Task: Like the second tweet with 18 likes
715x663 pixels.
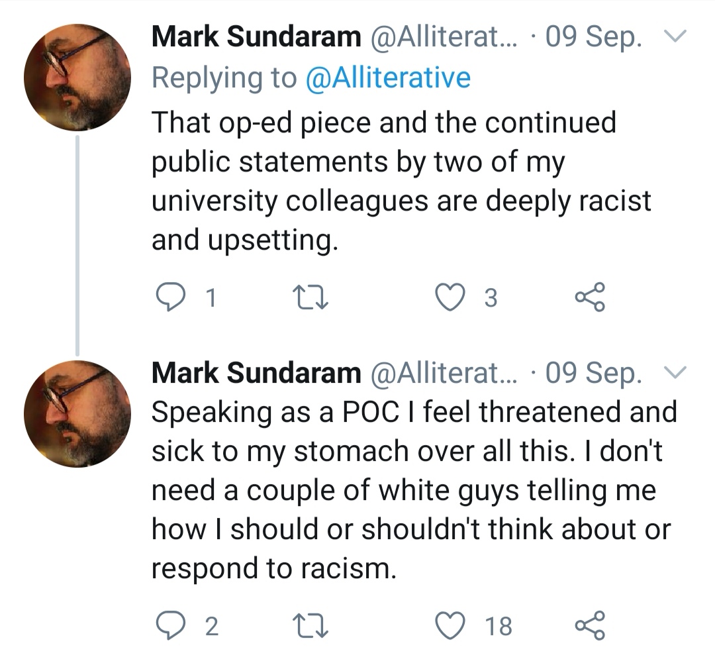Action: click(453, 625)
